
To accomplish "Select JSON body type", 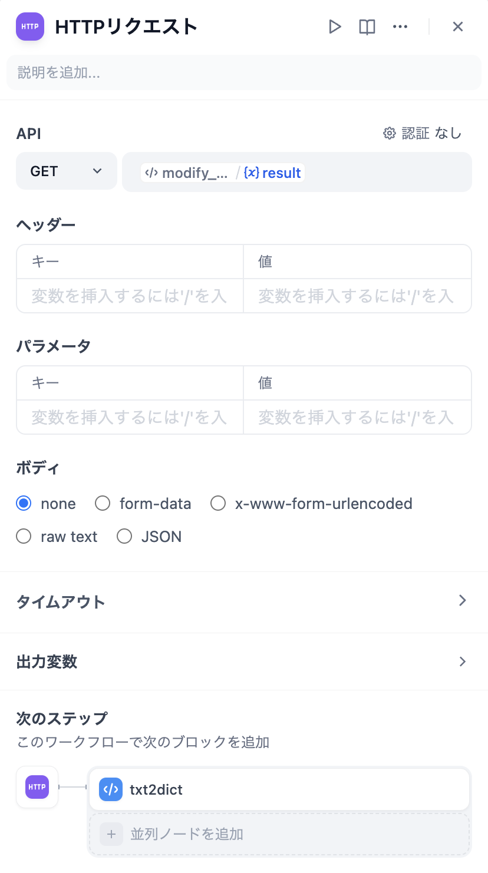I will (x=124, y=537).
